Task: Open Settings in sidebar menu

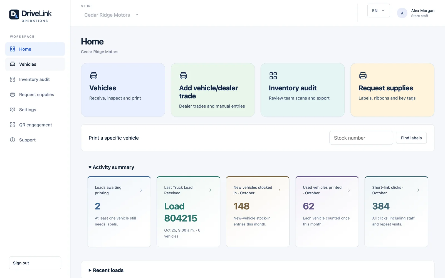Action: coord(35,110)
